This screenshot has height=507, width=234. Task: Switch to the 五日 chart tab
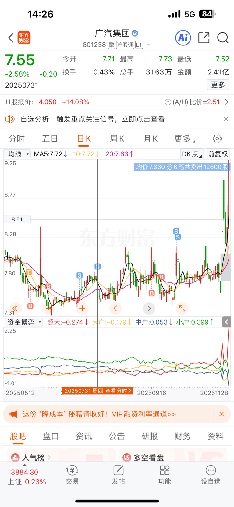pos(50,139)
